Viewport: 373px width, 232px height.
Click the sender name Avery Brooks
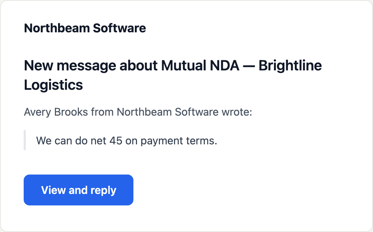point(56,112)
